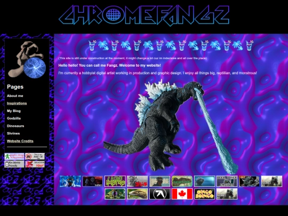Click the Canadian flag stamp
This screenshot has height=216, width=288.
pyautogui.click(x=182, y=194)
